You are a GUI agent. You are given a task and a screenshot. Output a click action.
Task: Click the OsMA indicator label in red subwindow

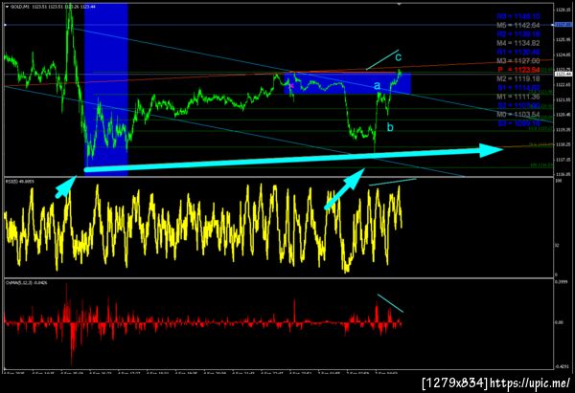click(x=26, y=283)
